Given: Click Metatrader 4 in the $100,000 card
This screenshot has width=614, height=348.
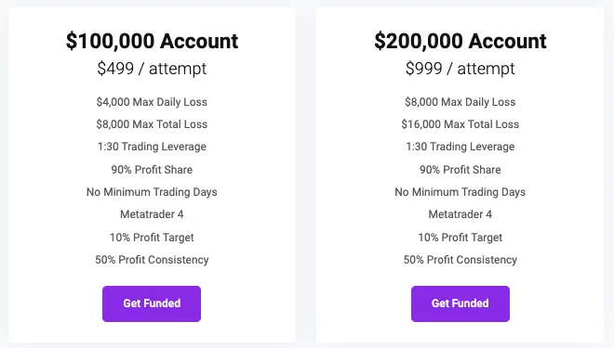Looking at the screenshot, I should 152,214.
